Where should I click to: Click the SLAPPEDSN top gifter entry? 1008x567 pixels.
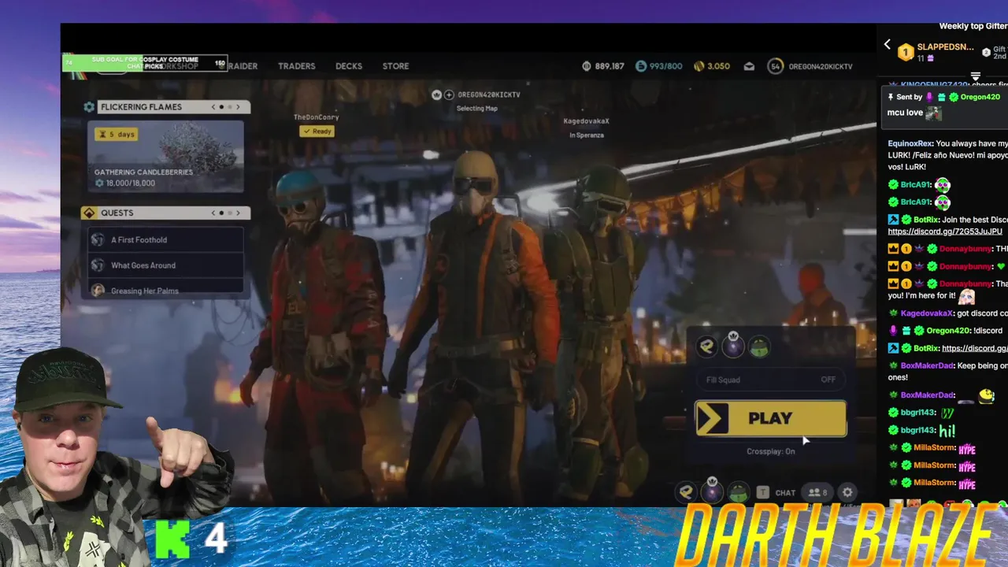click(x=936, y=52)
